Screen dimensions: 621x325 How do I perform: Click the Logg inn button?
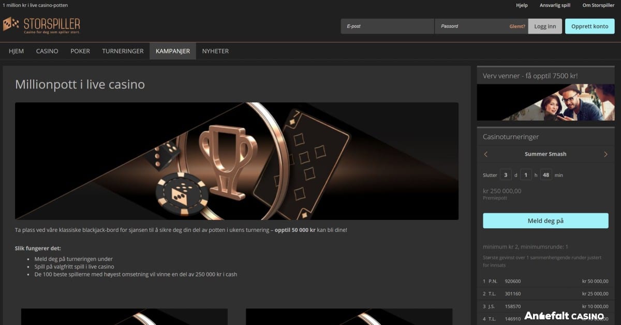pyautogui.click(x=545, y=26)
